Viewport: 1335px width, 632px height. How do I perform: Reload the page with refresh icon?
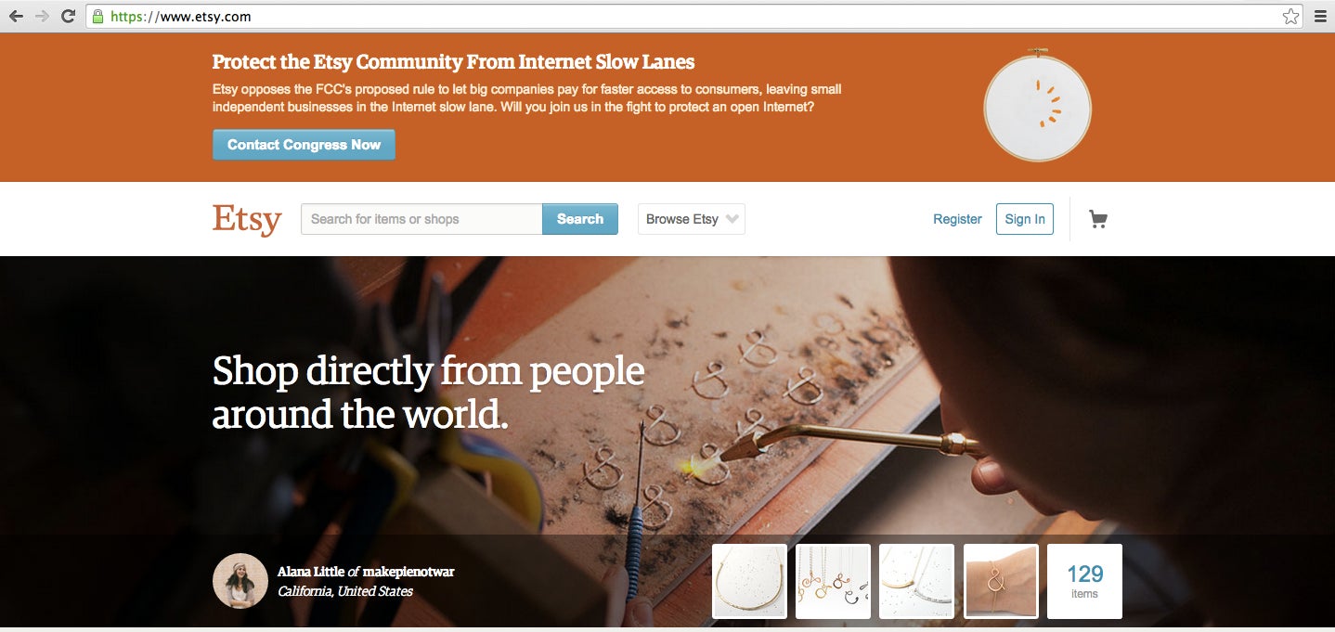point(68,16)
